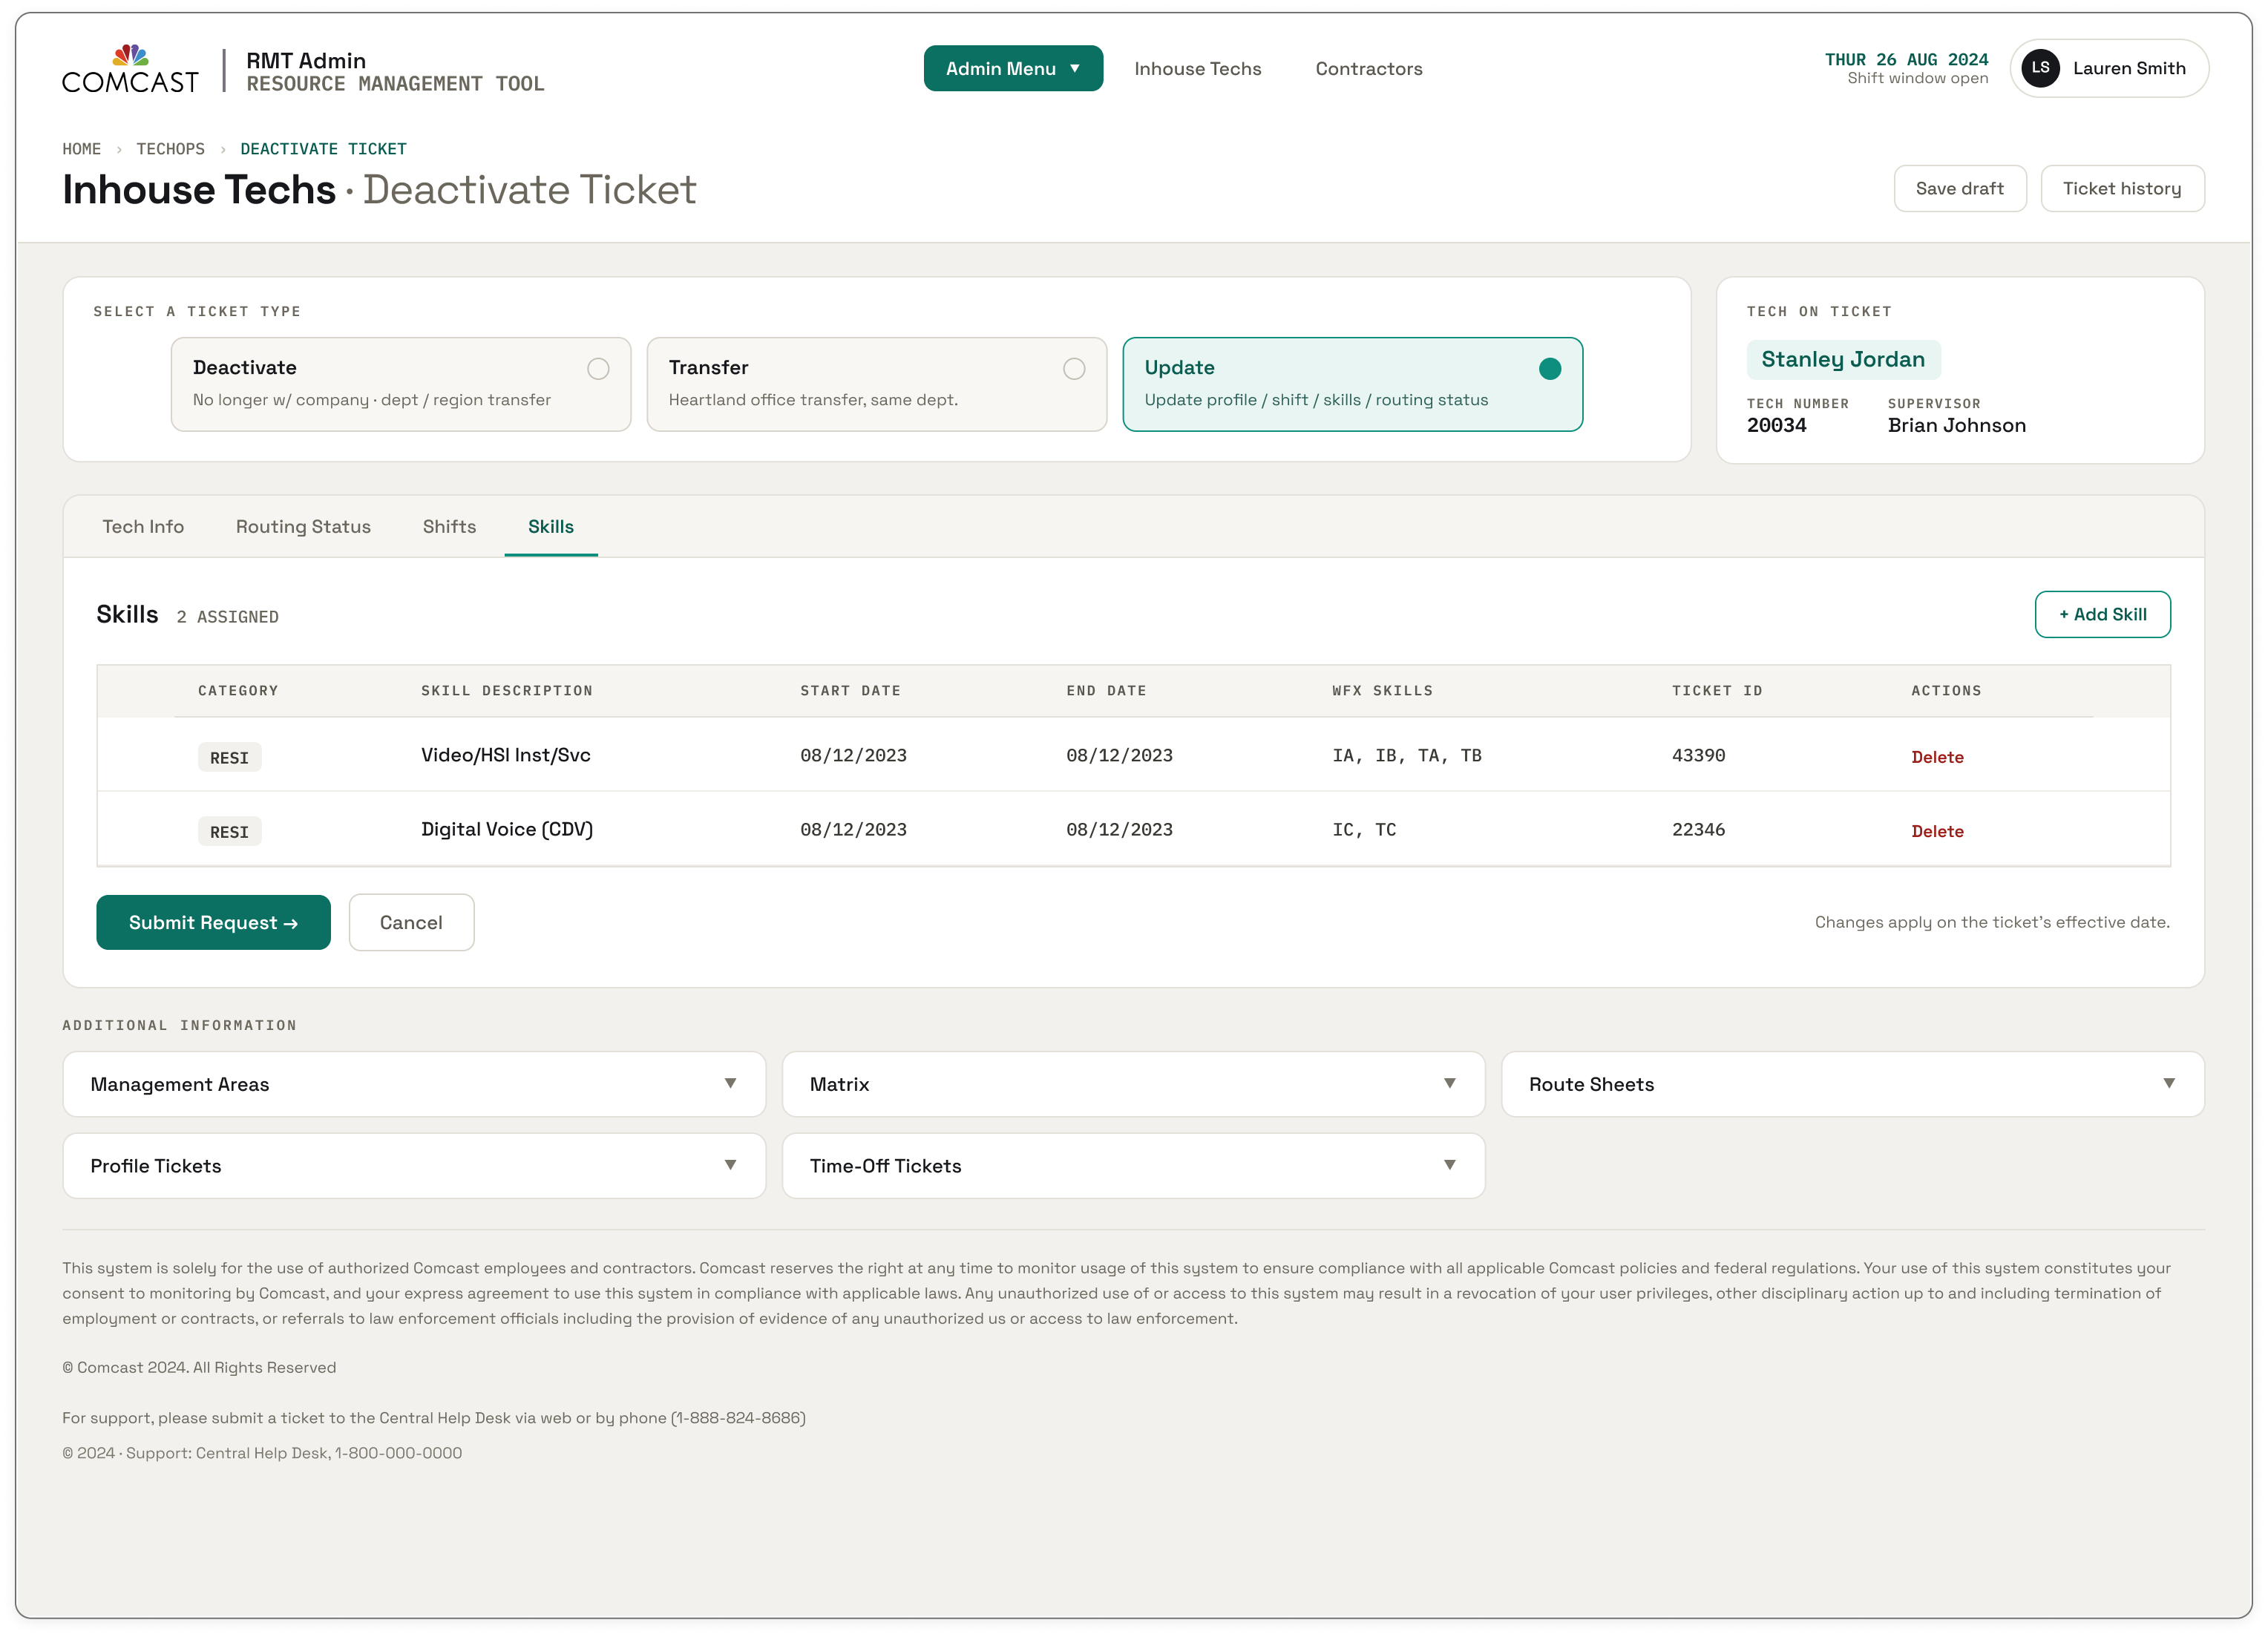Expand the Matrix section

click(1133, 1084)
